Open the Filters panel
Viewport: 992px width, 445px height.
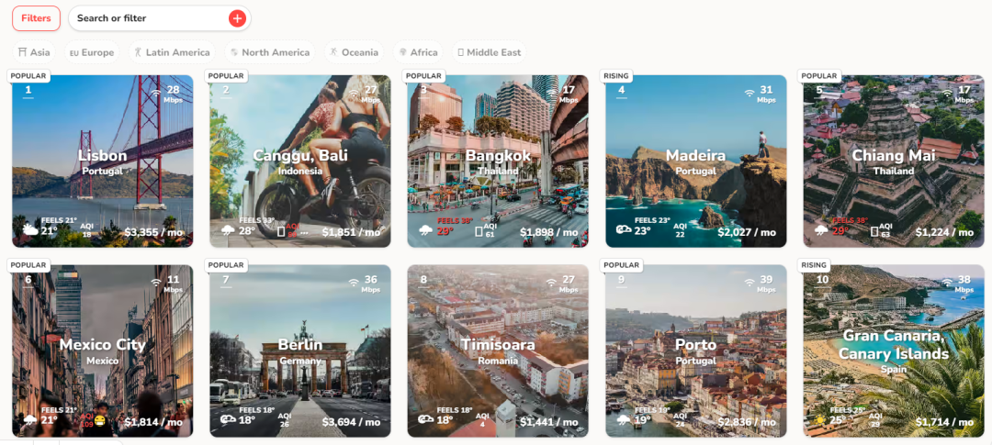pyautogui.click(x=36, y=18)
